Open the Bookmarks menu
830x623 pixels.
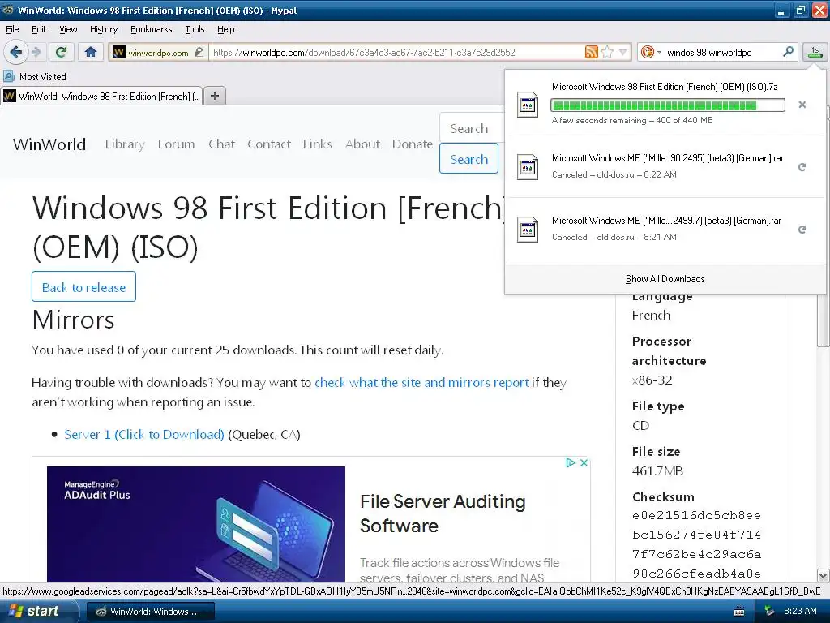point(151,29)
